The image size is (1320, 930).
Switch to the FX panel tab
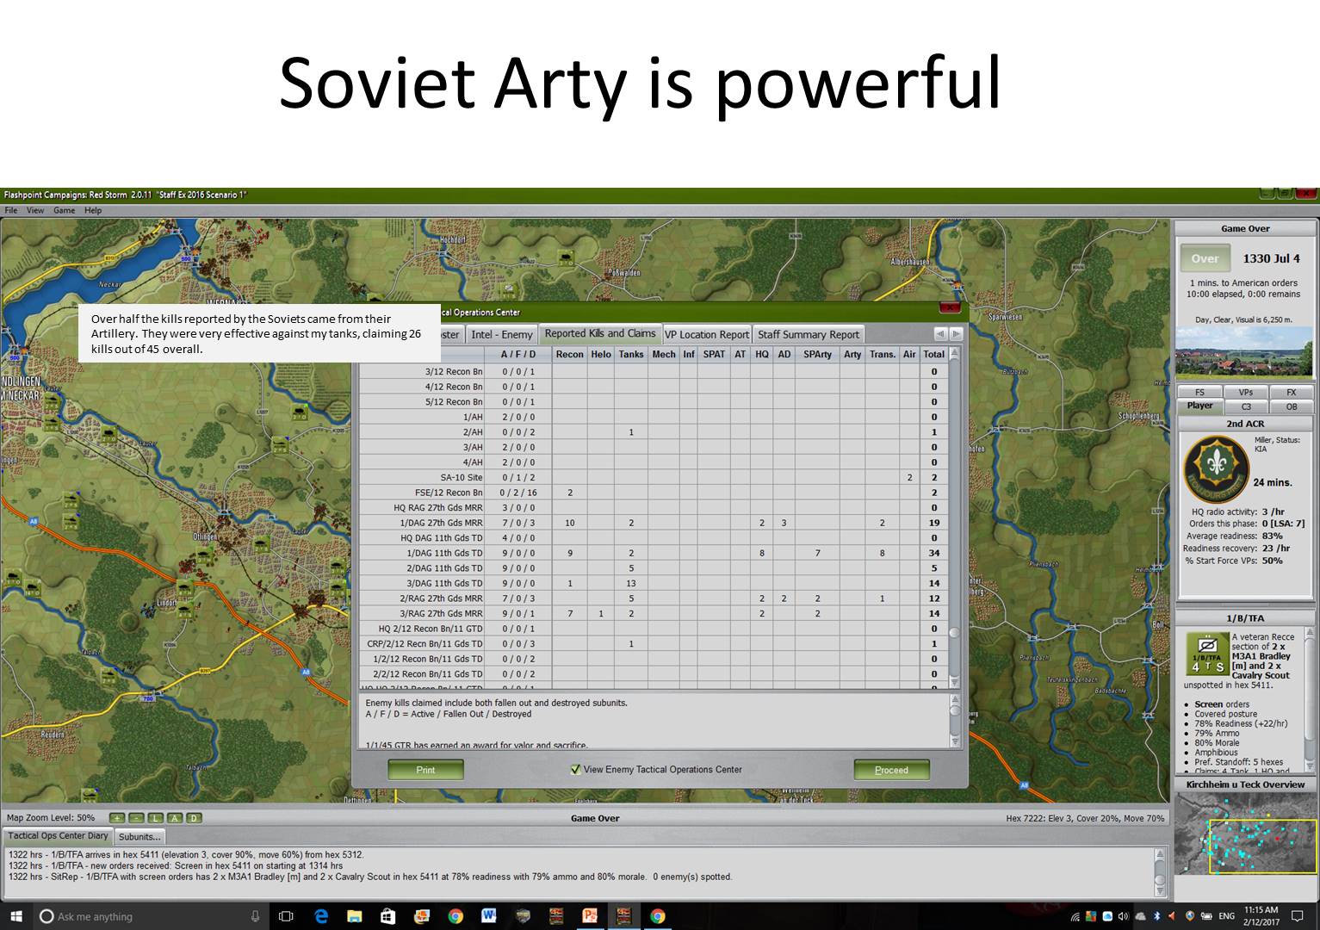pyautogui.click(x=1292, y=393)
